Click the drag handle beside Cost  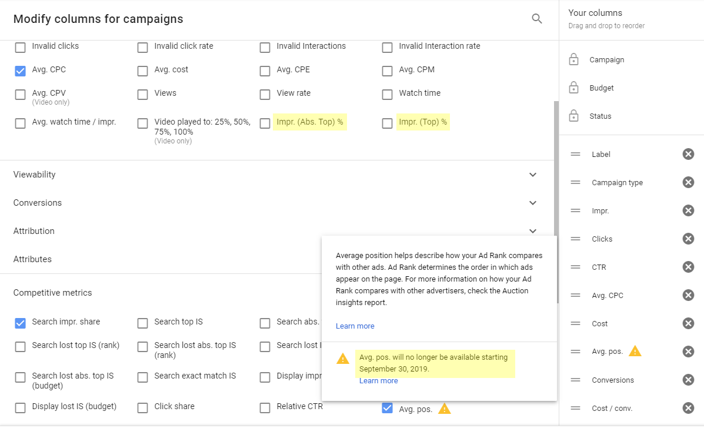tap(575, 323)
